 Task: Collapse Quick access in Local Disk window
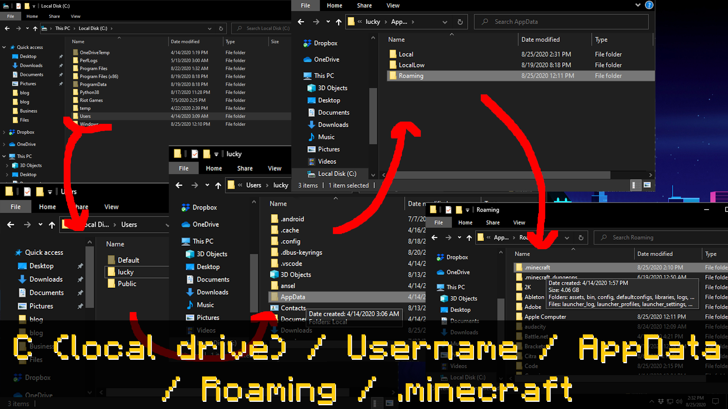coord(4,47)
